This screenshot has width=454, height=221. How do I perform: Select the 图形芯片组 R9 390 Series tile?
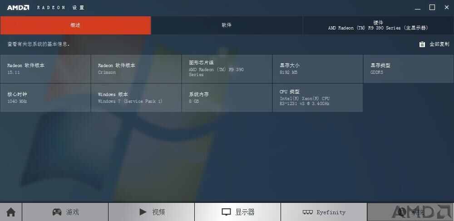coord(227,69)
